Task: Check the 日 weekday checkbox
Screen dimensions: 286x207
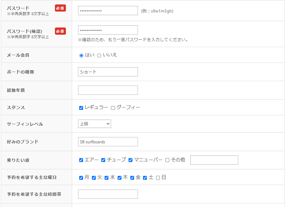Action: click(x=158, y=178)
